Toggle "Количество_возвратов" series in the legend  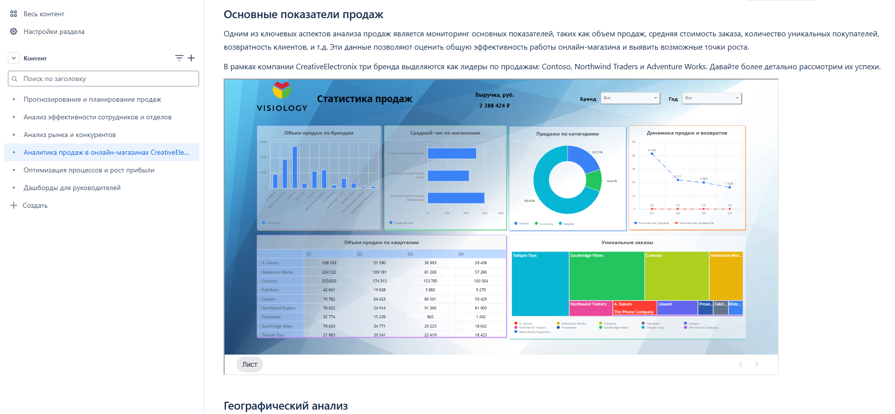click(x=694, y=223)
